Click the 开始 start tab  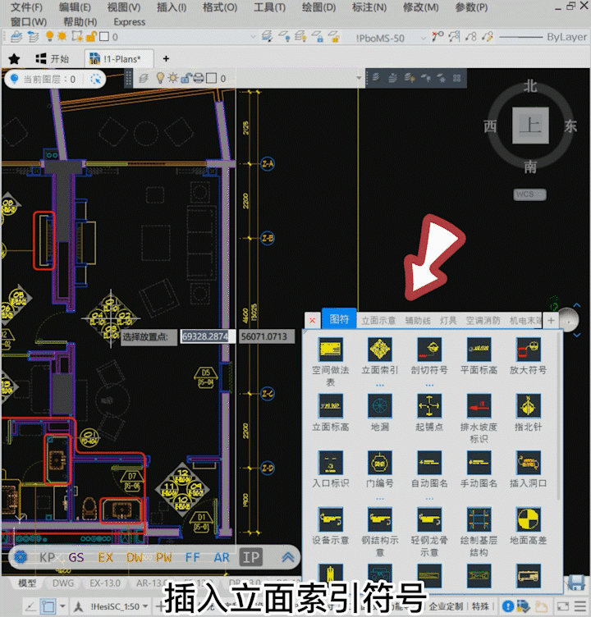pyautogui.click(x=52, y=59)
